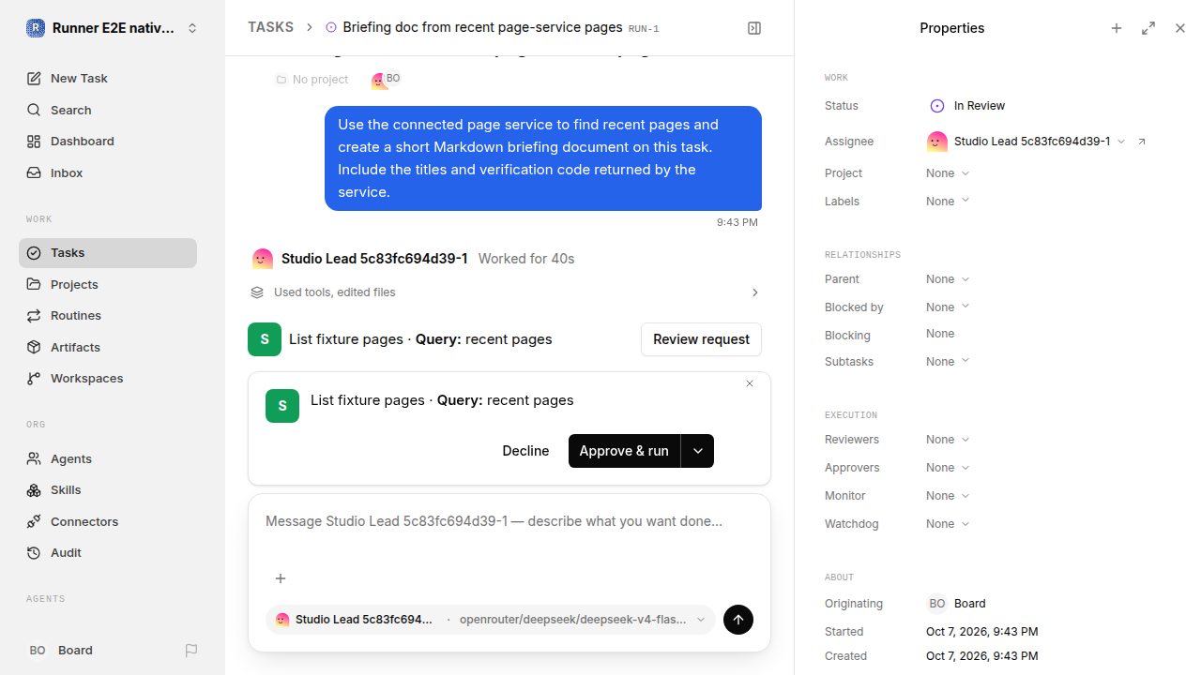Click the Agents people icon
This screenshot has height=675, width=1201.
point(34,459)
